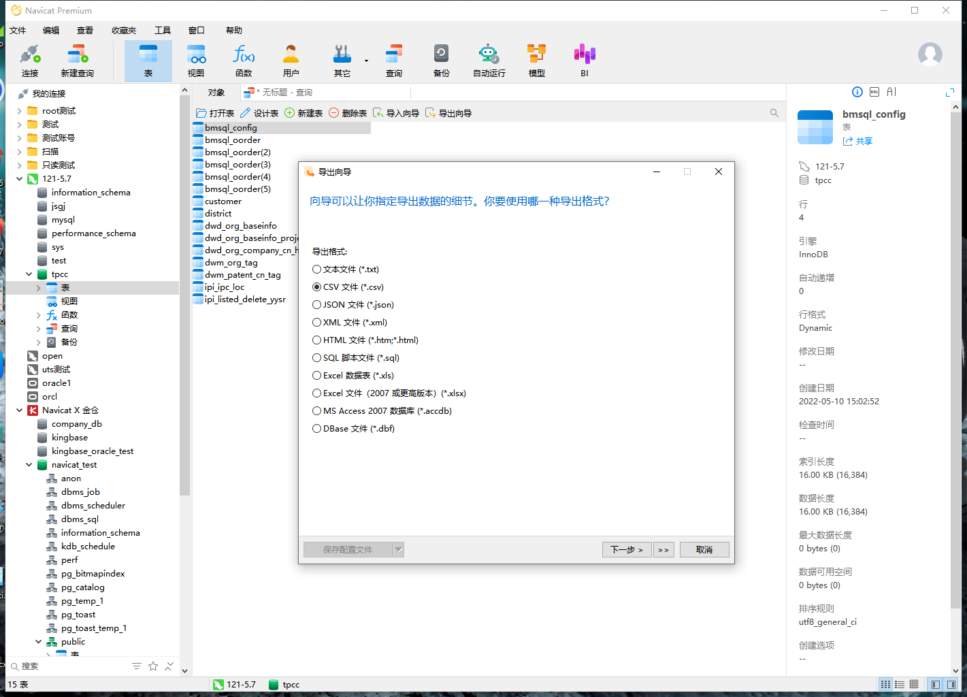Select MS Access 2007 数据库 (*.accdb) format
The width and height of the screenshot is (967, 697).
382,411
